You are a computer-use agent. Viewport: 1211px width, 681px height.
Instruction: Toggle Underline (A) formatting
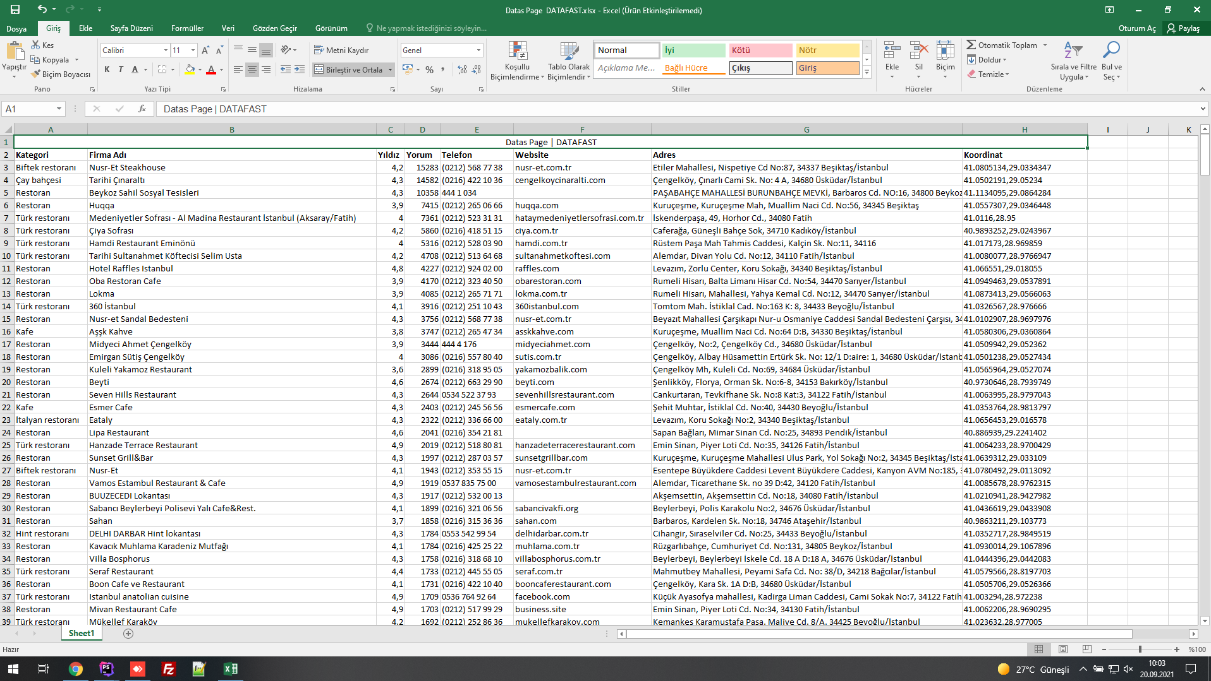135,69
